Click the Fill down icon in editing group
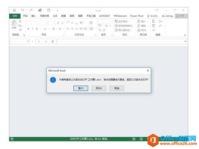Image resolution: width=199 pixels, height=149 pixels. (153, 26)
